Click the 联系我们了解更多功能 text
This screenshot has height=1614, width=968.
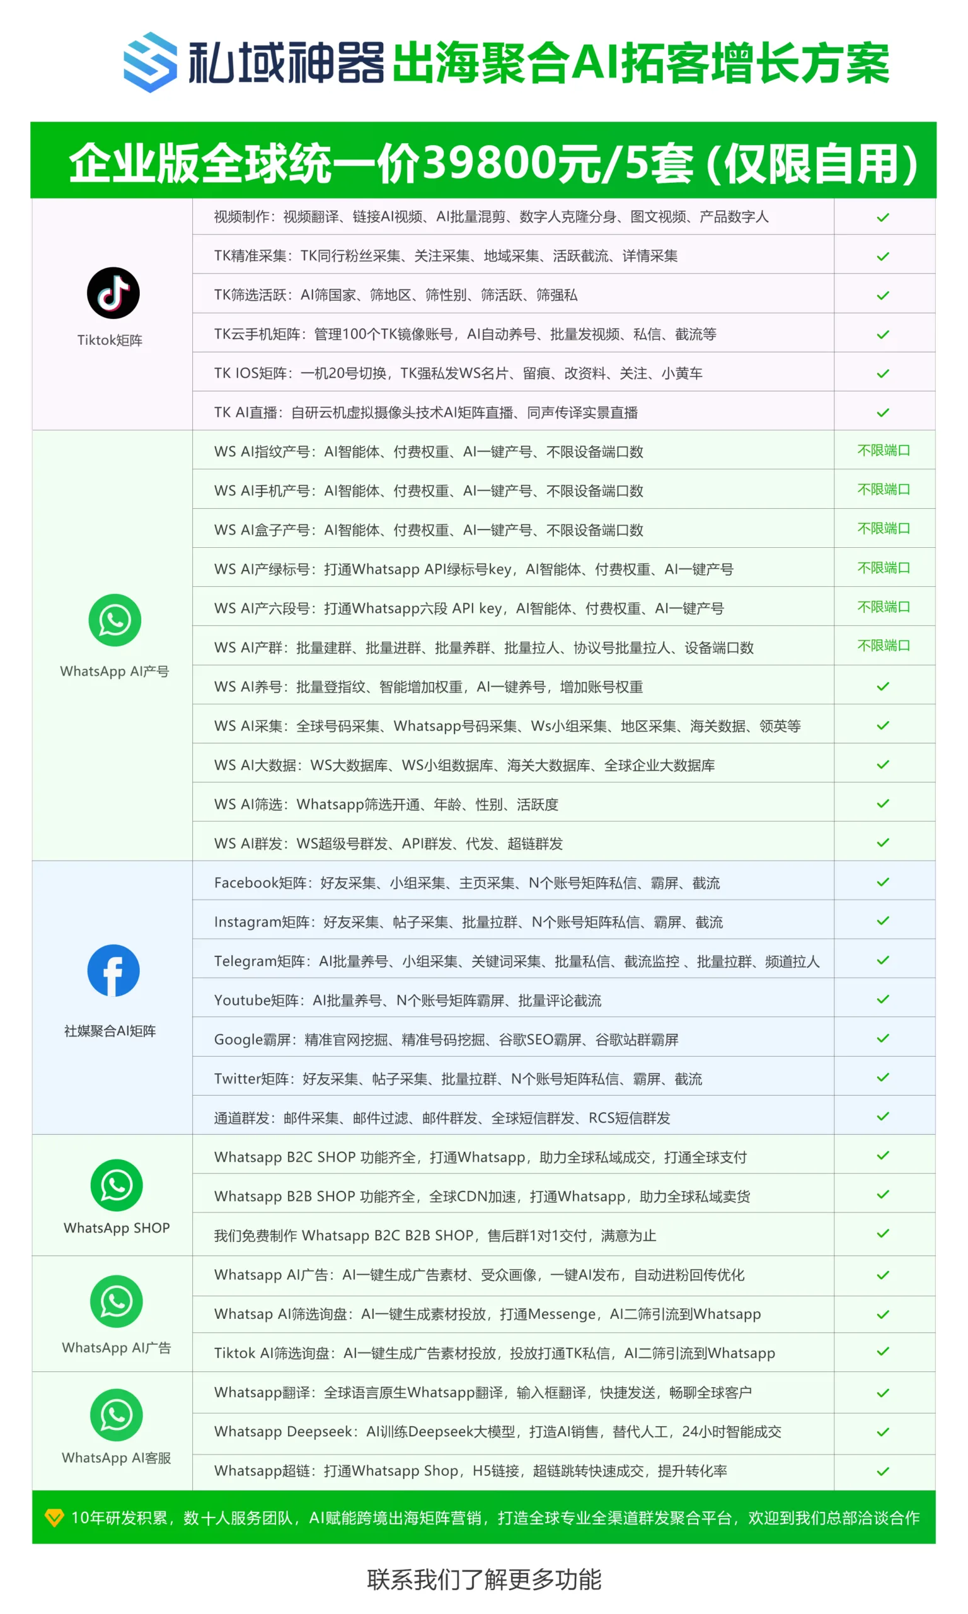click(484, 1580)
